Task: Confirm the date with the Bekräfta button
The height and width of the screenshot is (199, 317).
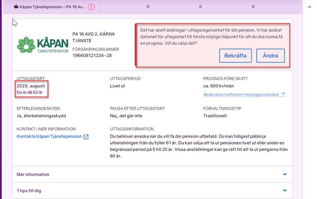Action: [235, 56]
